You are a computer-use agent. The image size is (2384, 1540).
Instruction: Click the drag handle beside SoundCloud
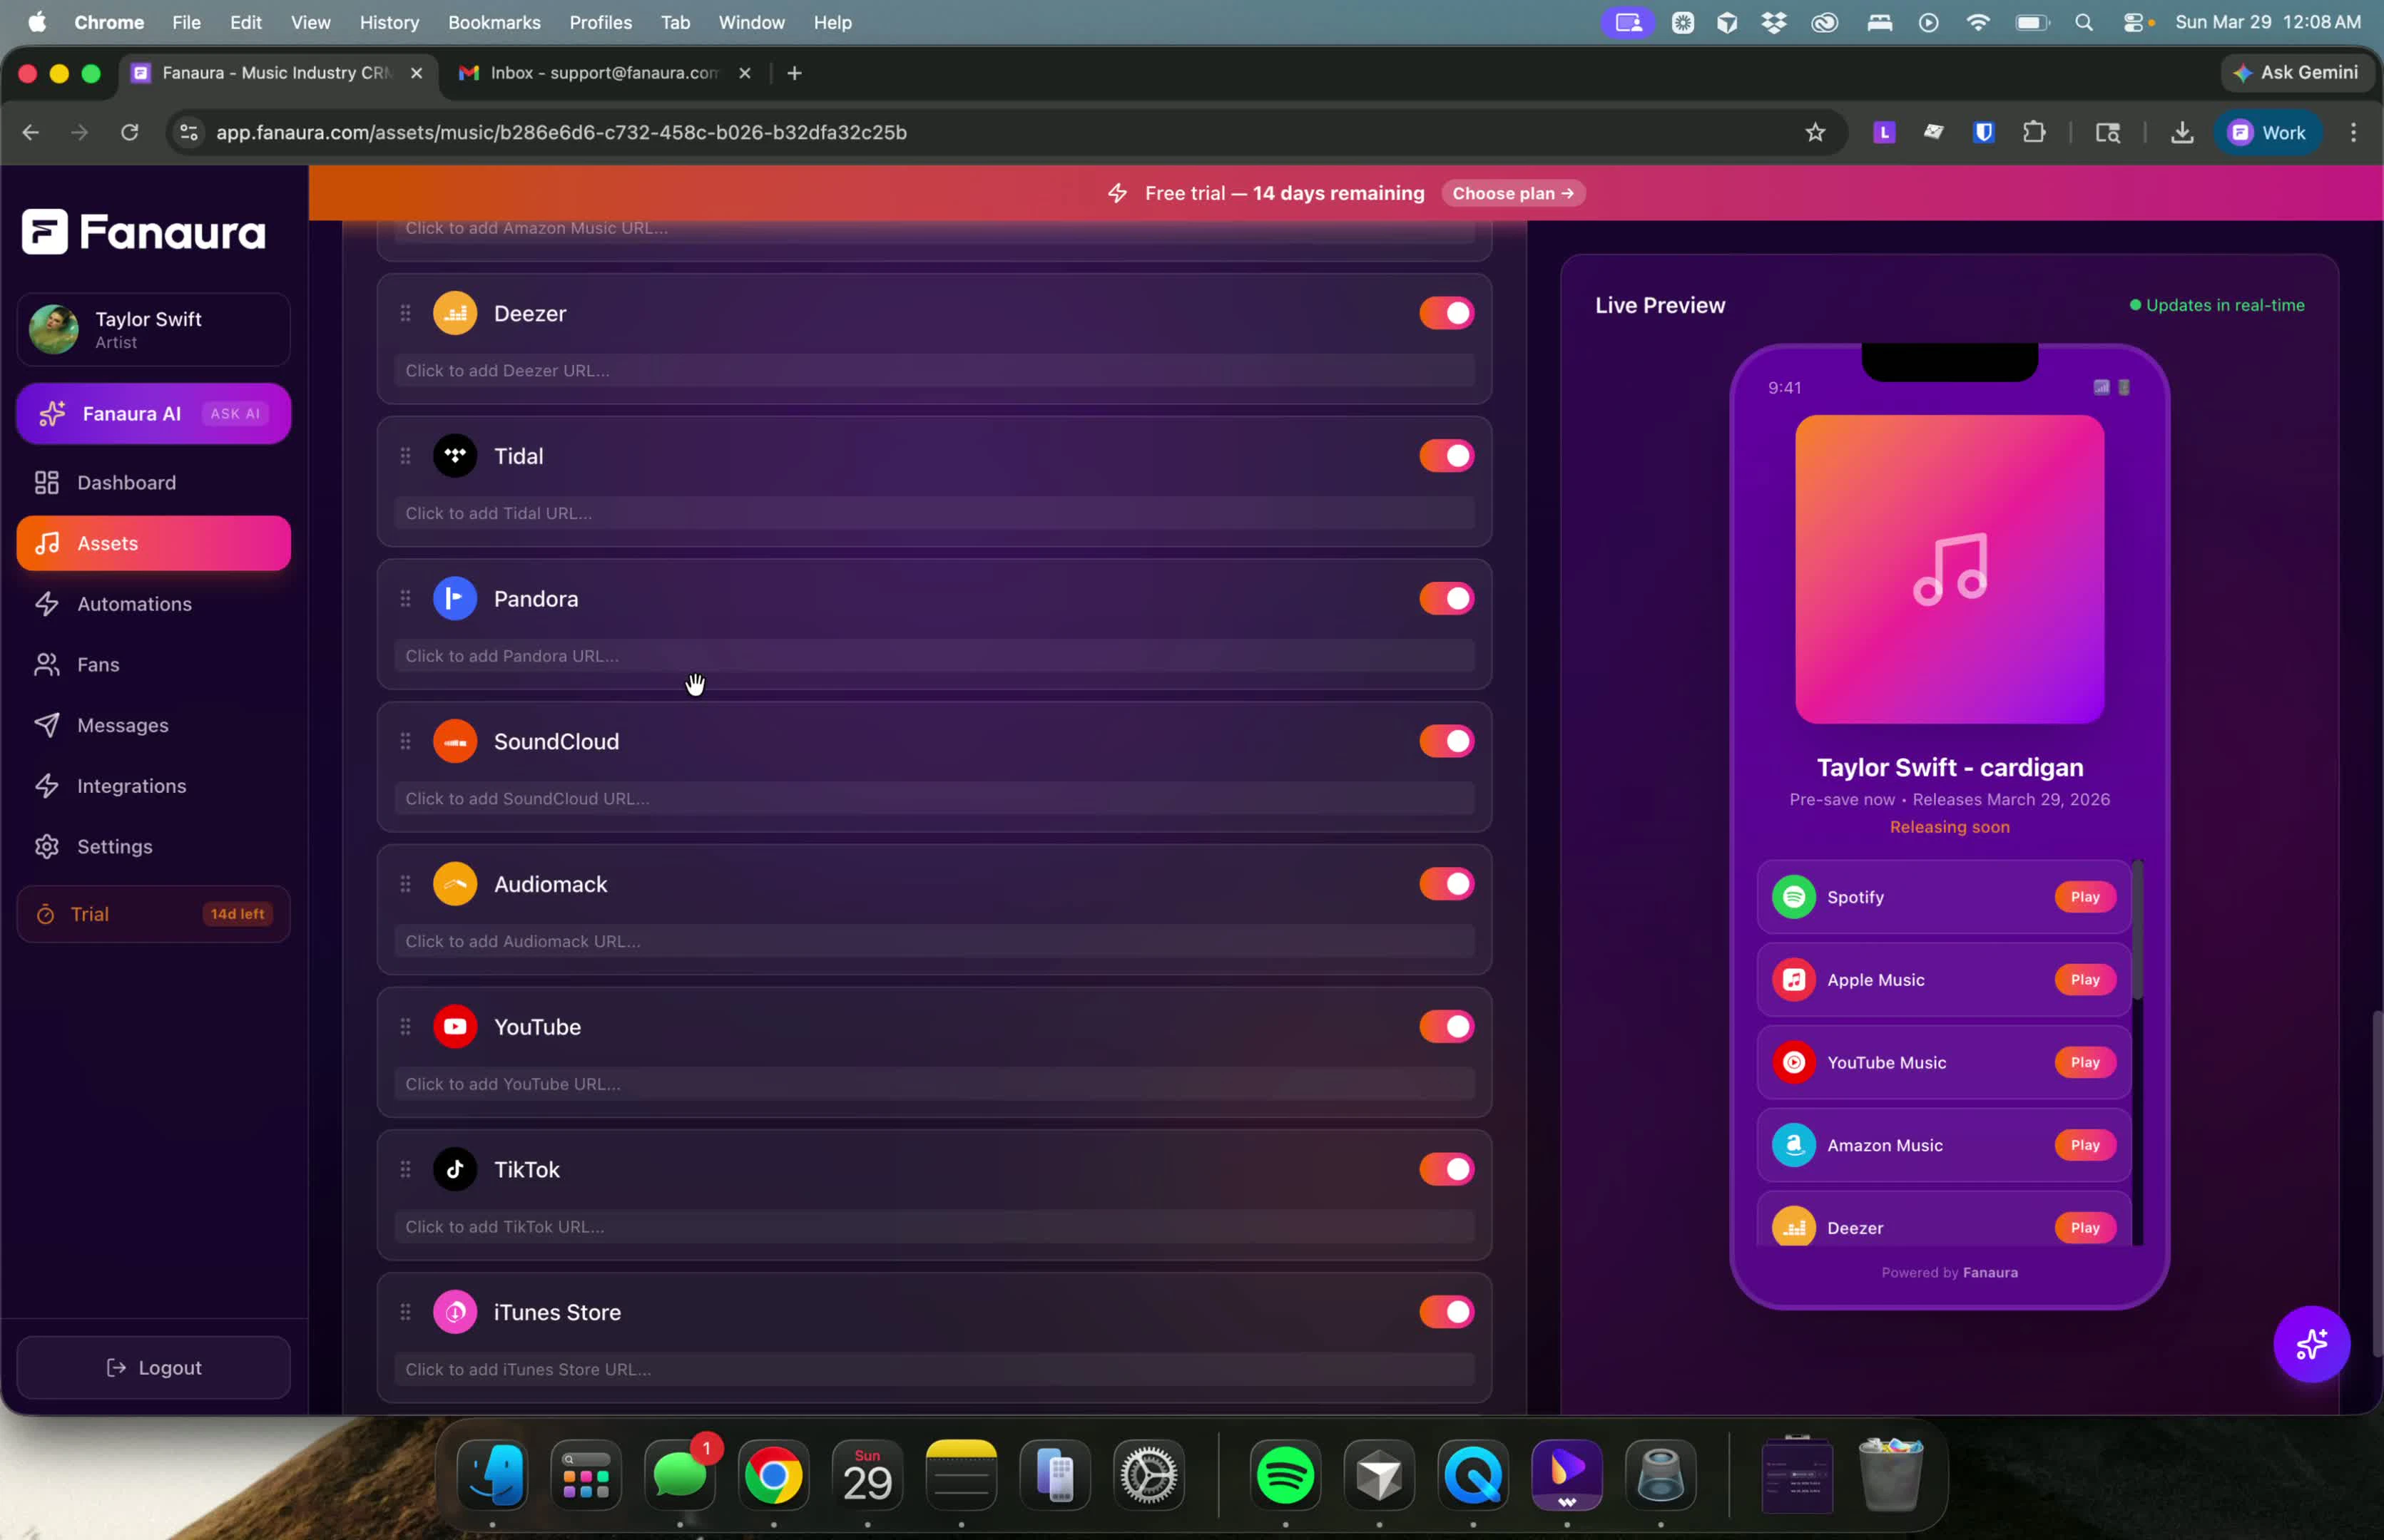405,741
